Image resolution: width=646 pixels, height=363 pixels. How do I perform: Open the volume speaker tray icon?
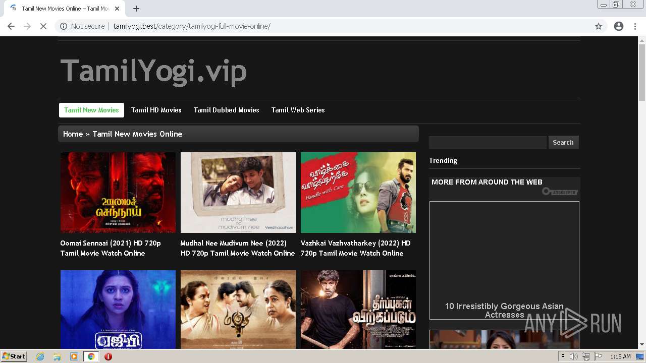[574, 356]
